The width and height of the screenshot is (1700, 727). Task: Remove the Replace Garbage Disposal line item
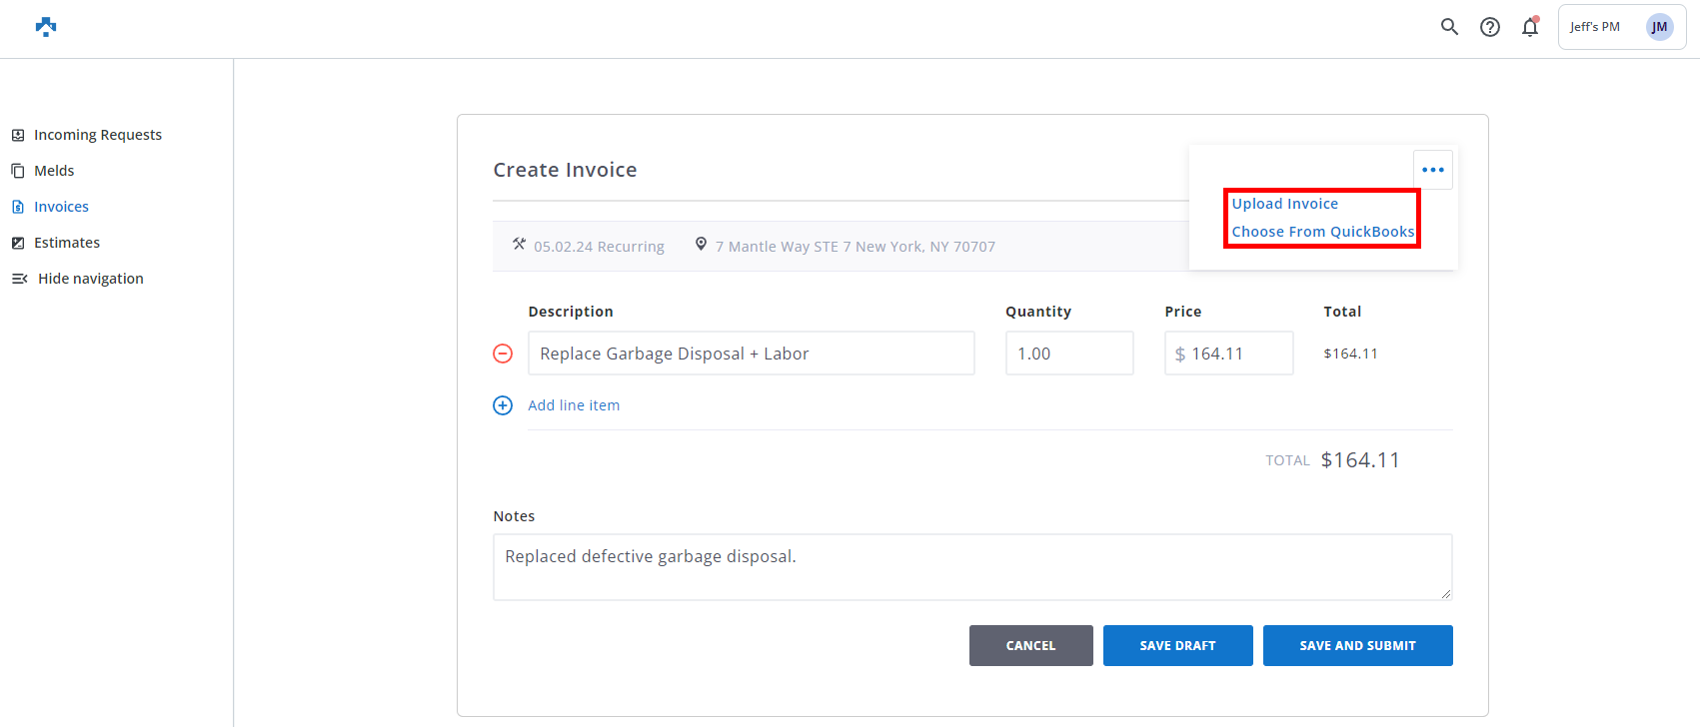click(503, 354)
